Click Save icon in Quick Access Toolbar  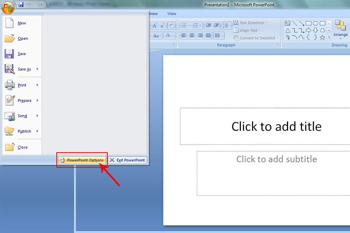click(21, 4)
